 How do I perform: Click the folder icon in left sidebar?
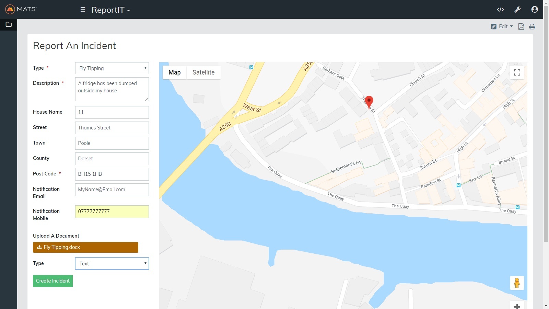click(9, 24)
